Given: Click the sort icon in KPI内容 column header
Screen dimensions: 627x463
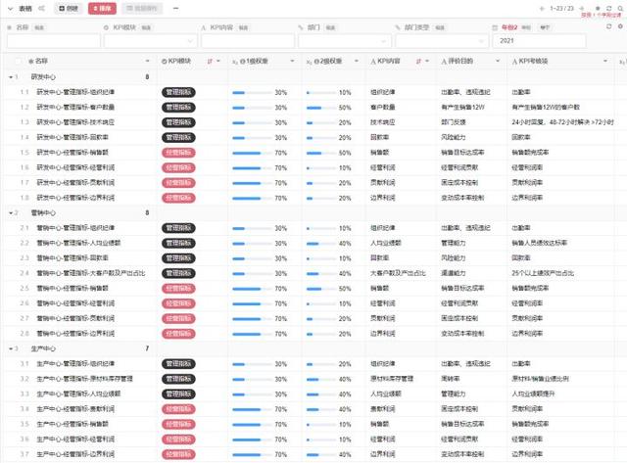Looking at the screenshot, I should (418, 61).
